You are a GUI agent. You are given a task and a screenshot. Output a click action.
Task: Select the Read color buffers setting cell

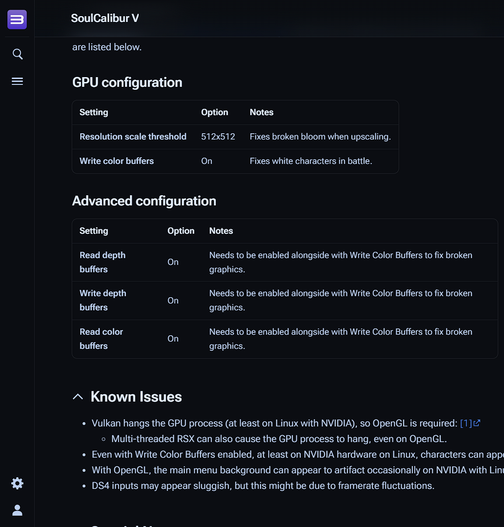click(101, 339)
